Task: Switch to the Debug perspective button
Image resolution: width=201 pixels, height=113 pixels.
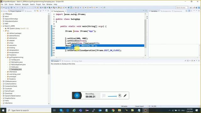Action: coord(199,8)
